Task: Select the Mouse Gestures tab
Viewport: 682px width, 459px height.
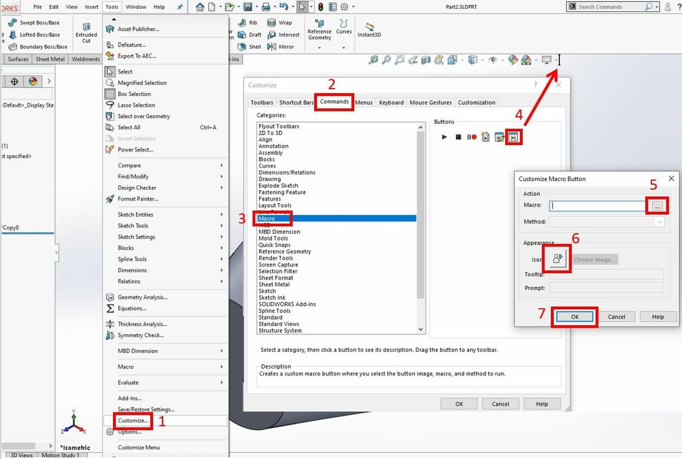Action: click(x=431, y=103)
